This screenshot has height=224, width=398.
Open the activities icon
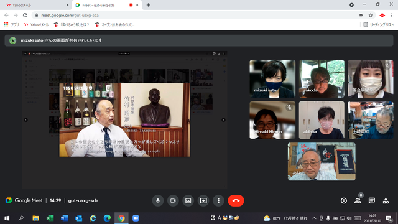pyautogui.click(x=386, y=200)
